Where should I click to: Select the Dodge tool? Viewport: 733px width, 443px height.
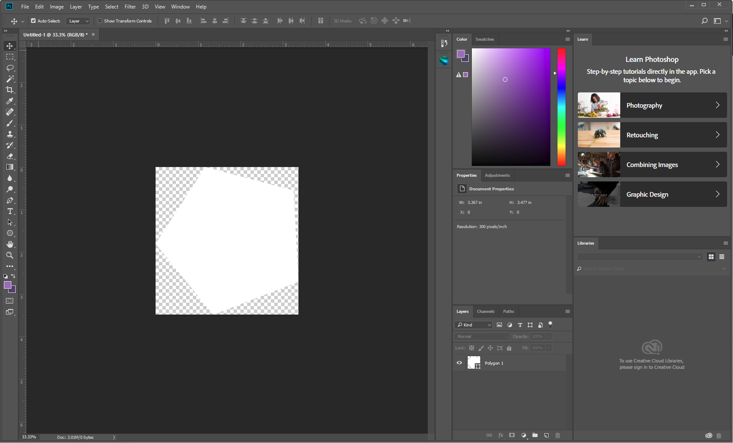click(10, 189)
